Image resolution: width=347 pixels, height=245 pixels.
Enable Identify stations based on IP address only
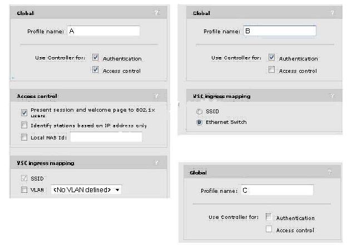click(24, 125)
